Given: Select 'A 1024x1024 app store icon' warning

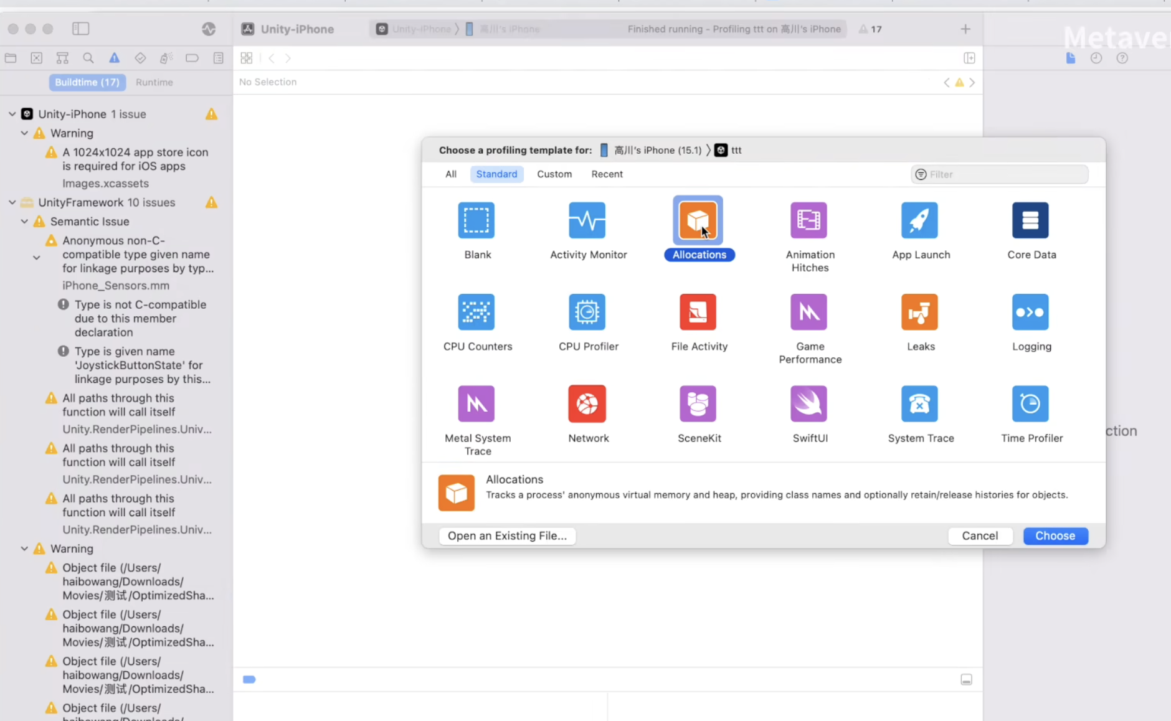Looking at the screenshot, I should (x=135, y=159).
